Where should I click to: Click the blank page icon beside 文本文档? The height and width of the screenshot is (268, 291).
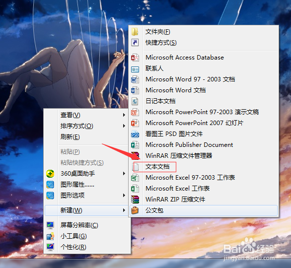[136, 167]
